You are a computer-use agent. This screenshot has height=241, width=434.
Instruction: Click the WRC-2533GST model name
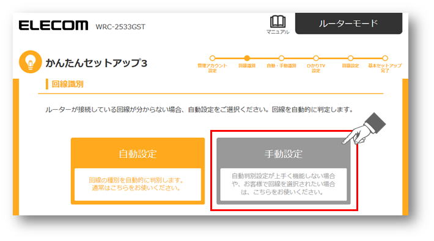coord(120,27)
